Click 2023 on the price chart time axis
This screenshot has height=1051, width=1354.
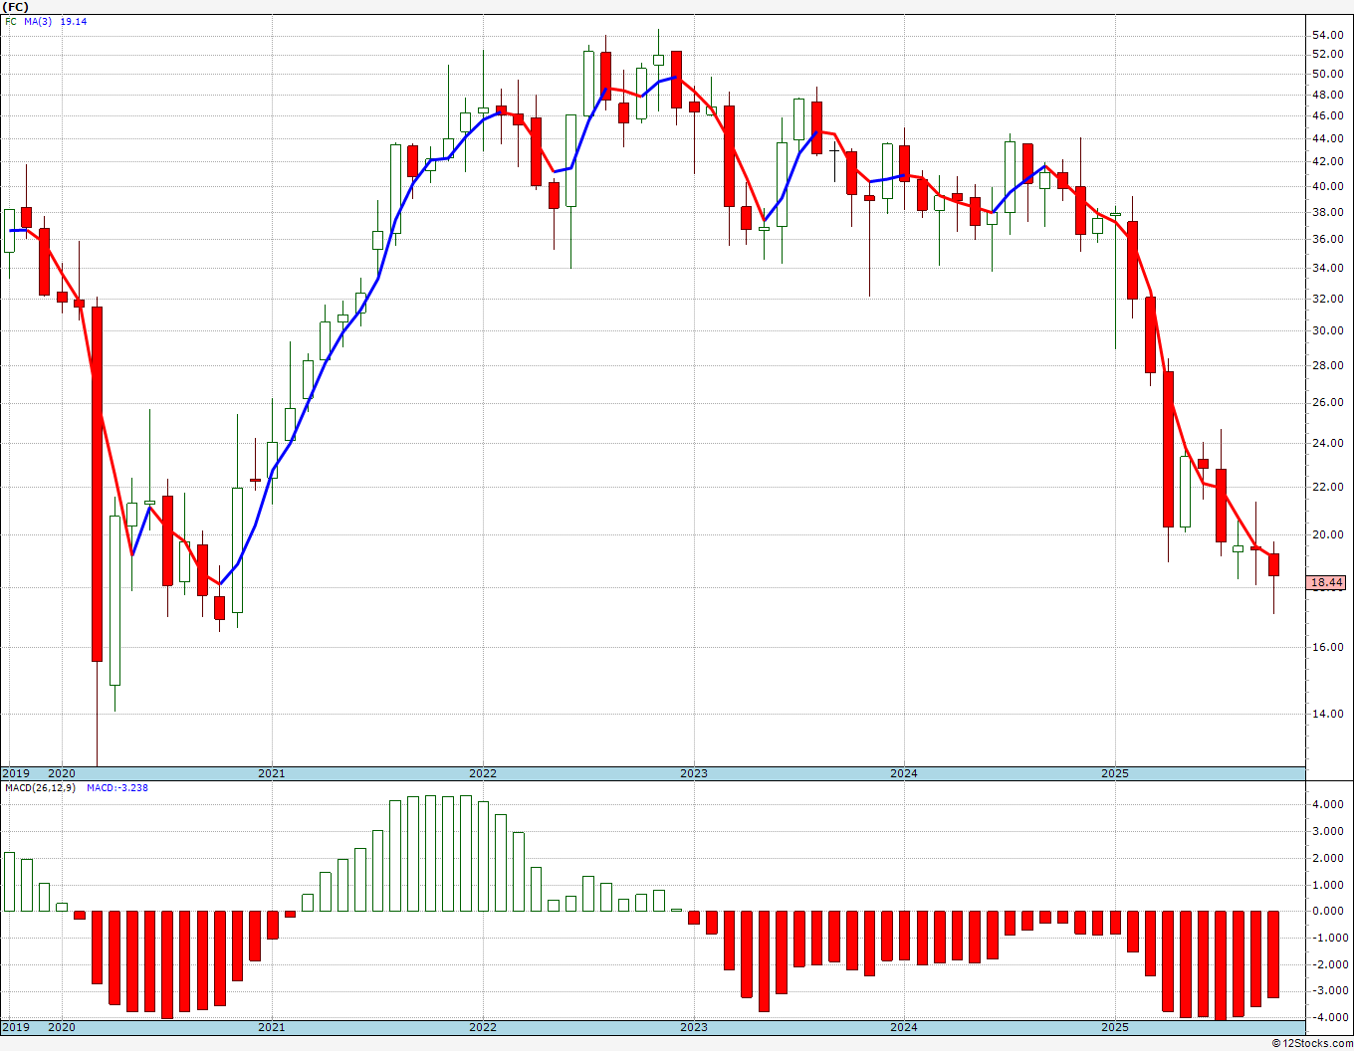point(693,773)
